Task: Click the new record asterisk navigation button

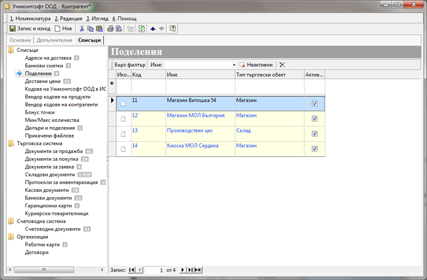Action: (x=198, y=270)
